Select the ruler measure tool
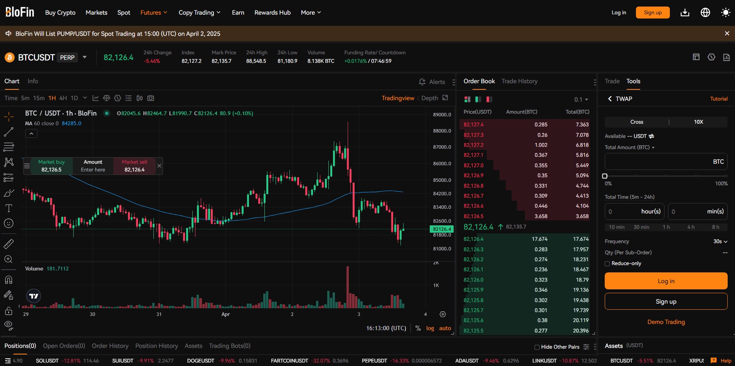 (8, 244)
